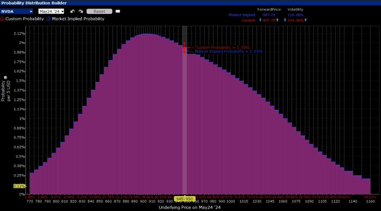Click the up arrow beside Custom 947.74 price
The image size is (381, 211).
click(277, 20)
